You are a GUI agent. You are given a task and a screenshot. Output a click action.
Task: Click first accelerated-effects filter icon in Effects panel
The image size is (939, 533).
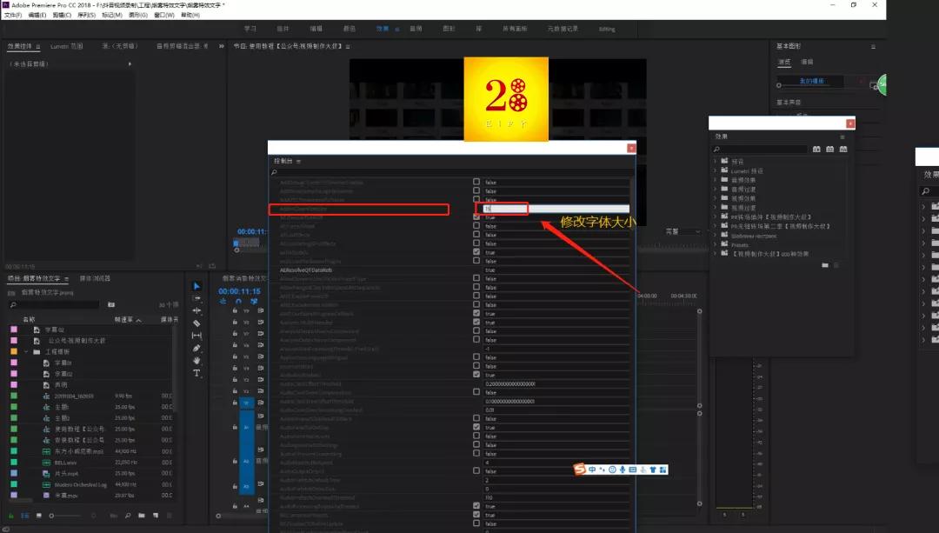pyautogui.click(x=816, y=150)
